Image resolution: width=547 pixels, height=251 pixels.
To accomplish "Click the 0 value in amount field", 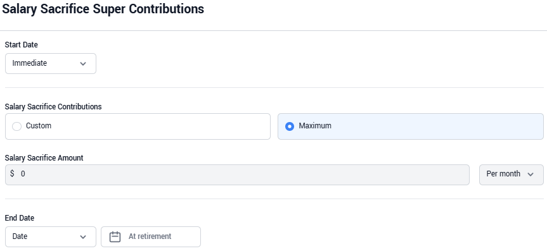I will (23, 174).
